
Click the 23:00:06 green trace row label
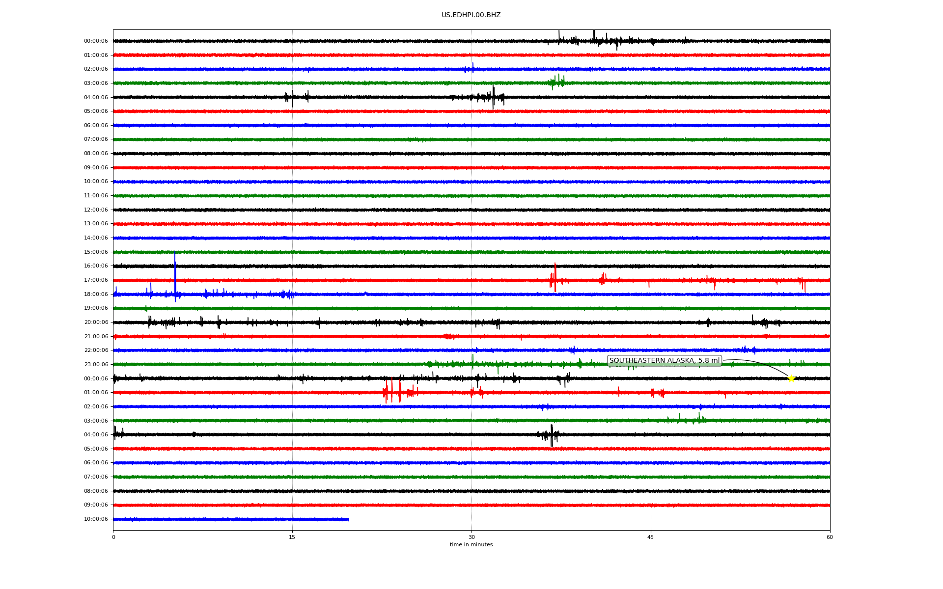pyautogui.click(x=96, y=365)
